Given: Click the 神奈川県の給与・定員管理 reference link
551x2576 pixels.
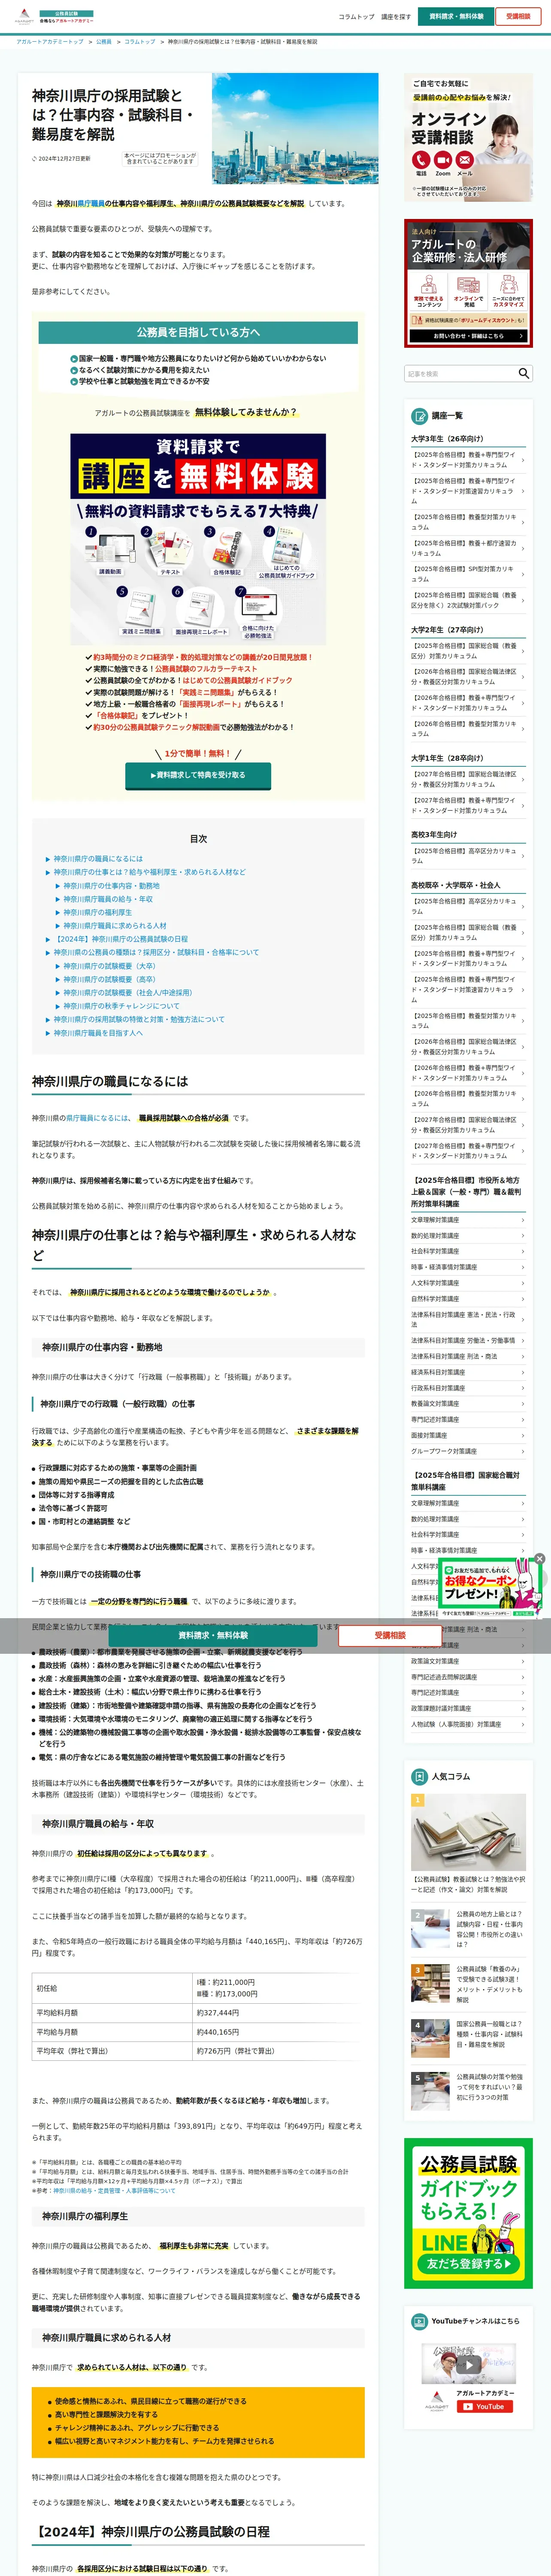Looking at the screenshot, I should coord(114,2191).
